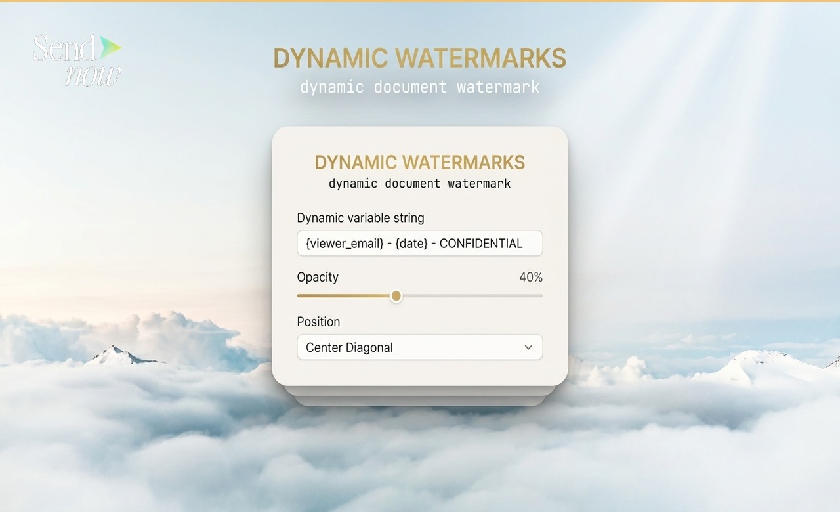This screenshot has width=840, height=512.
Task: Click the DYNAMIC WATERMARKS title inside the card
Action: coord(419,162)
